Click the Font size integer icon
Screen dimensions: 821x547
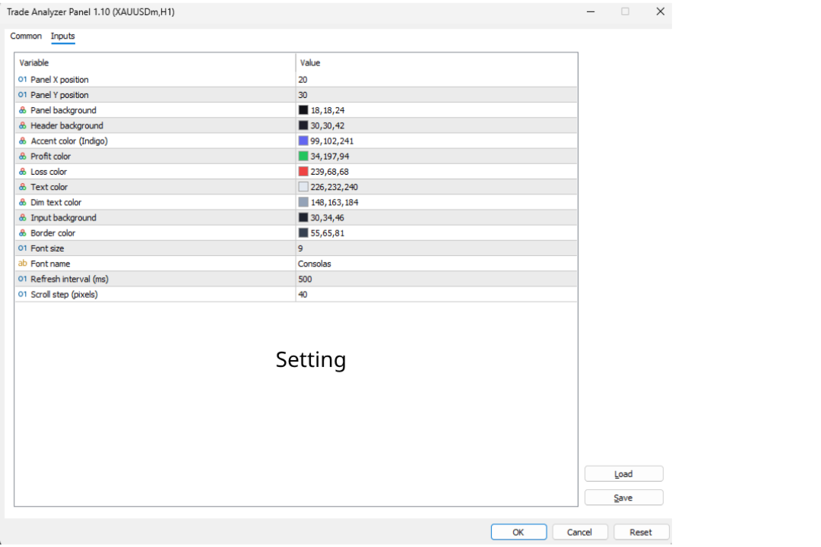pos(23,248)
